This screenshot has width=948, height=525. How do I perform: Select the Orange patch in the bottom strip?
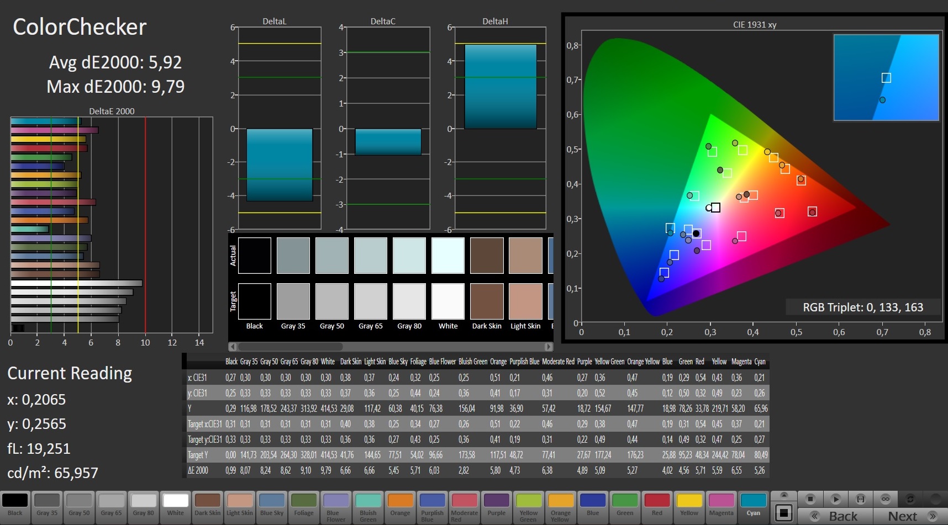[x=400, y=507]
